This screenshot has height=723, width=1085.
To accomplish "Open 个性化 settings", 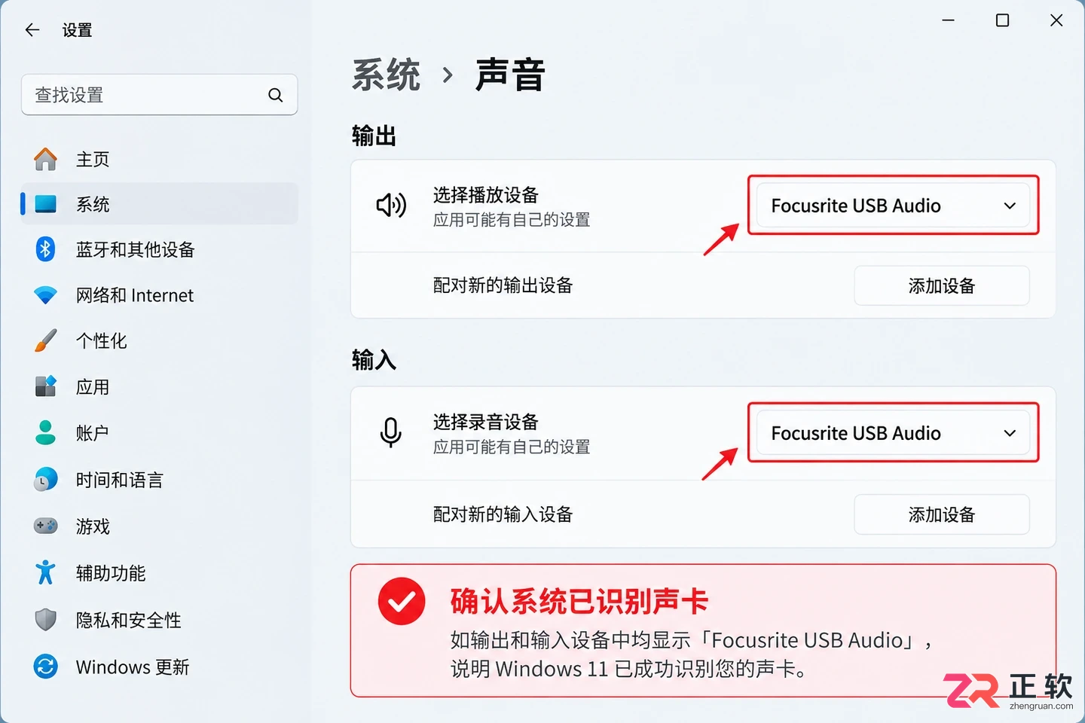I will [x=159, y=340].
